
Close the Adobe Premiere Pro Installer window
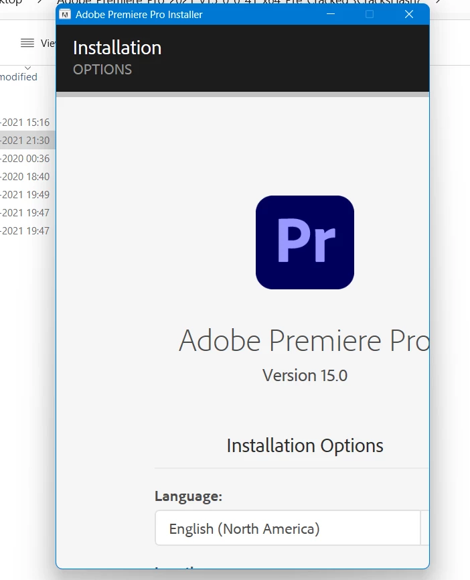click(x=408, y=14)
